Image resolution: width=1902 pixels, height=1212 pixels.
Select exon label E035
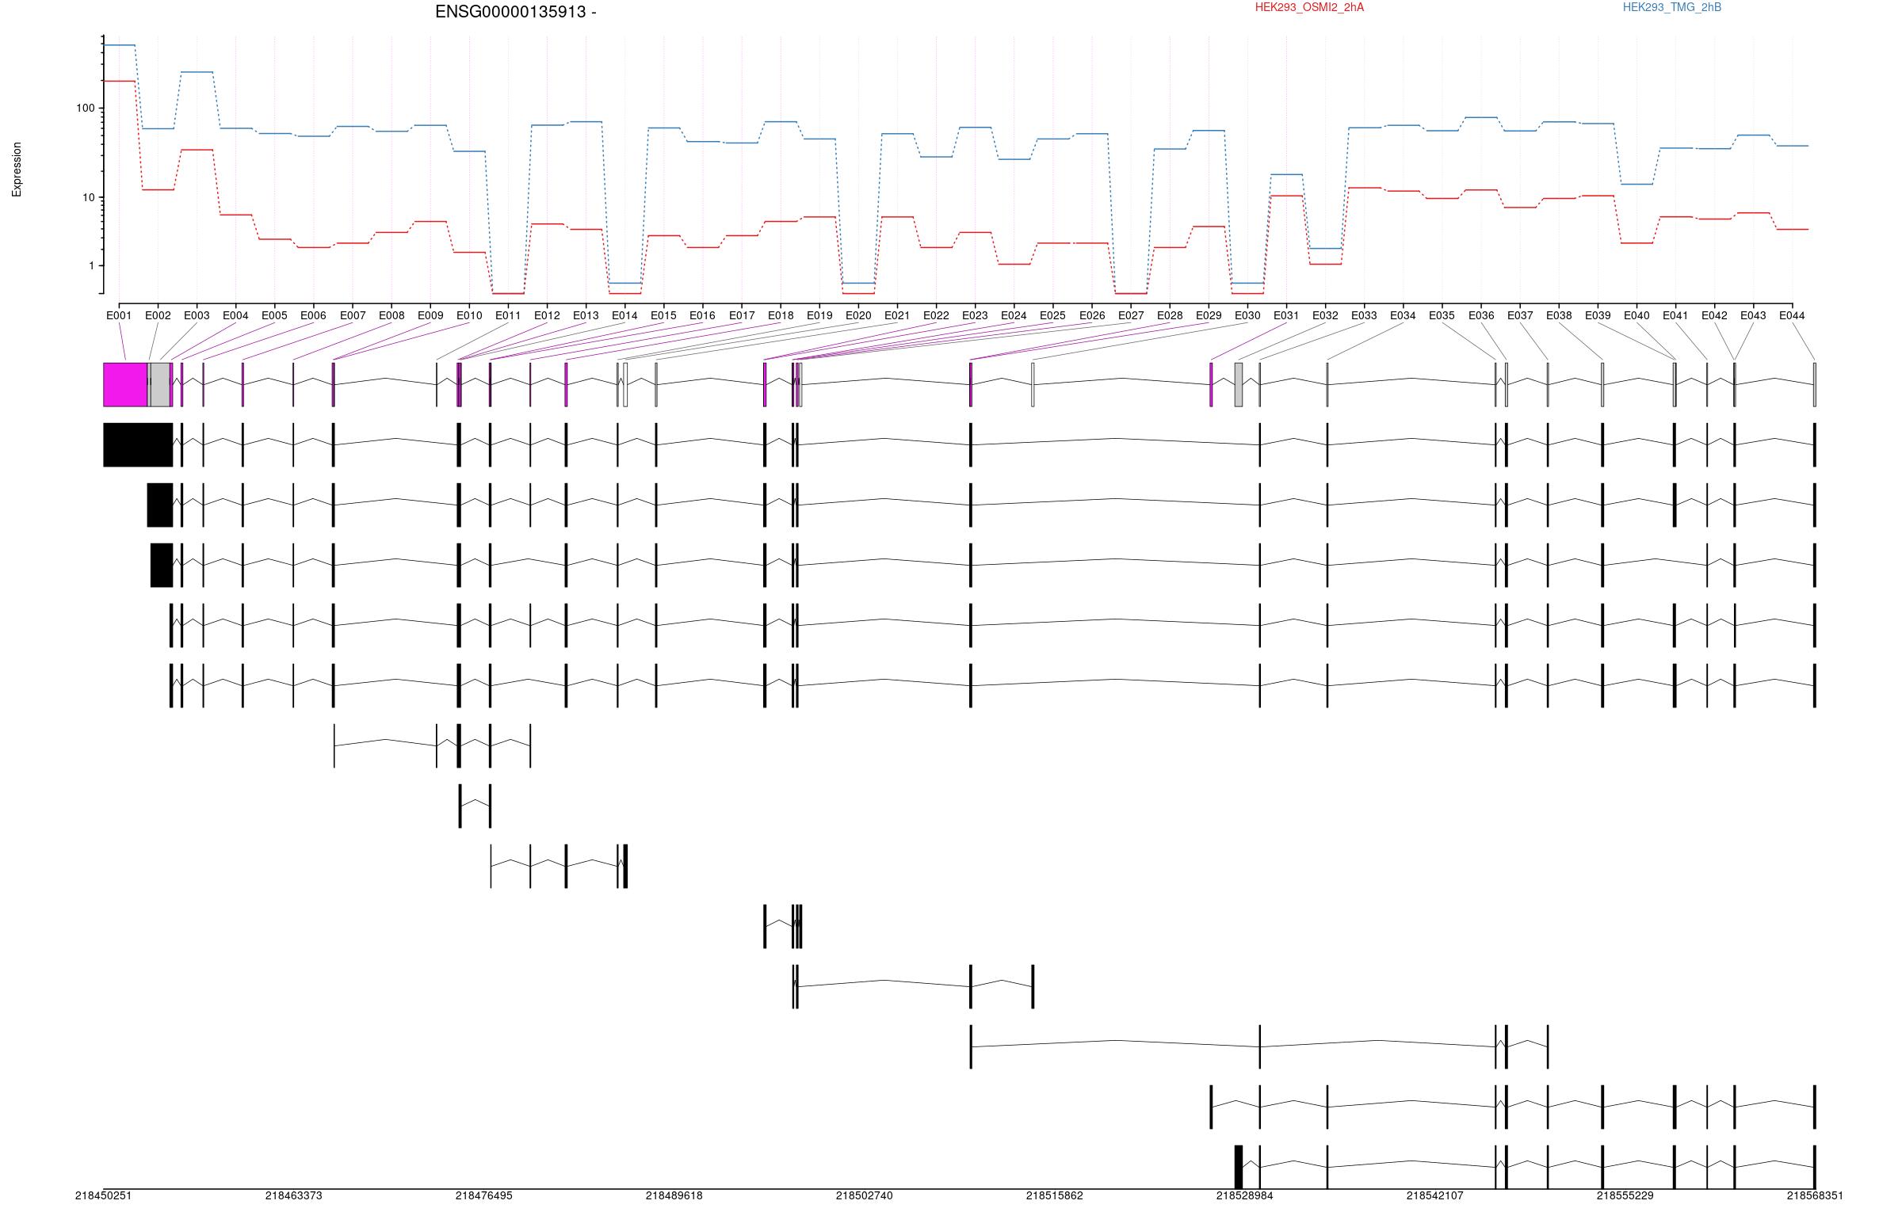coord(1442,315)
